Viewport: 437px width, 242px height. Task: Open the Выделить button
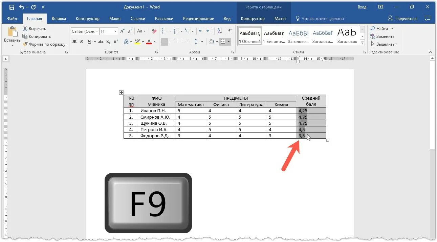[x=384, y=44]
